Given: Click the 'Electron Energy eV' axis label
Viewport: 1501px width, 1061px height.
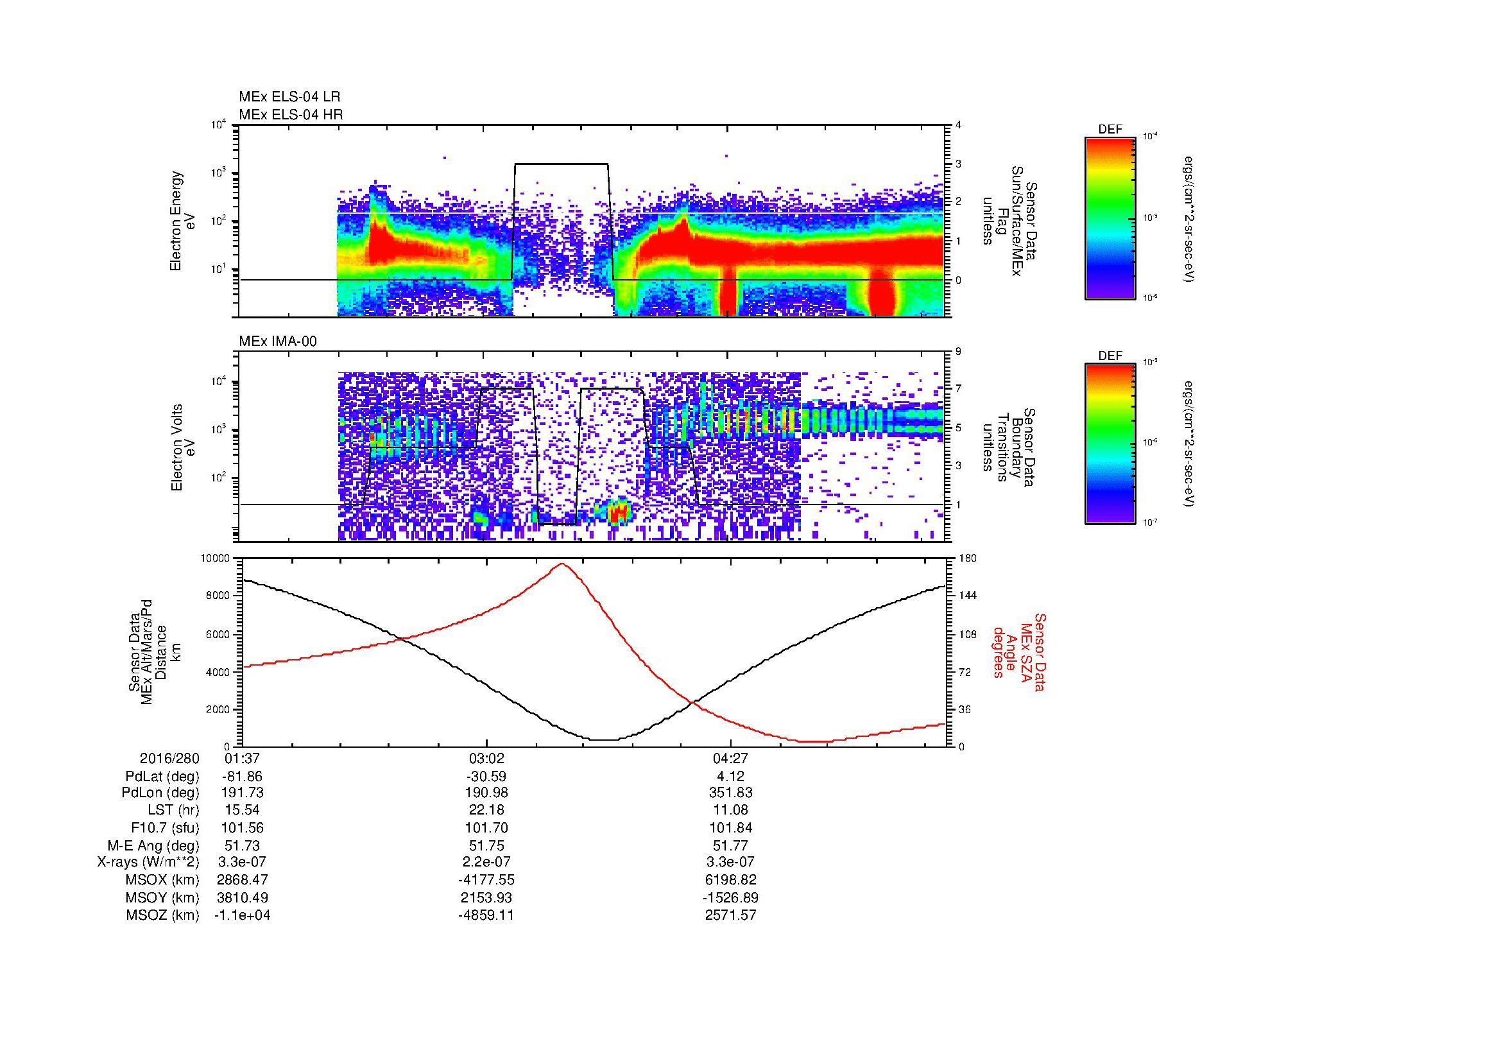Looking at the screenshot, I should coord(183,221).
